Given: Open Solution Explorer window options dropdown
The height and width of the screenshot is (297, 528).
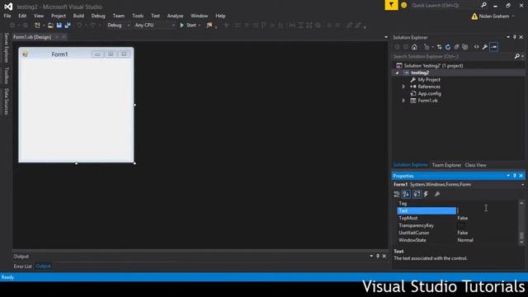Looking at the screenshot, I should pyautogui.click(x=508, y=37).
